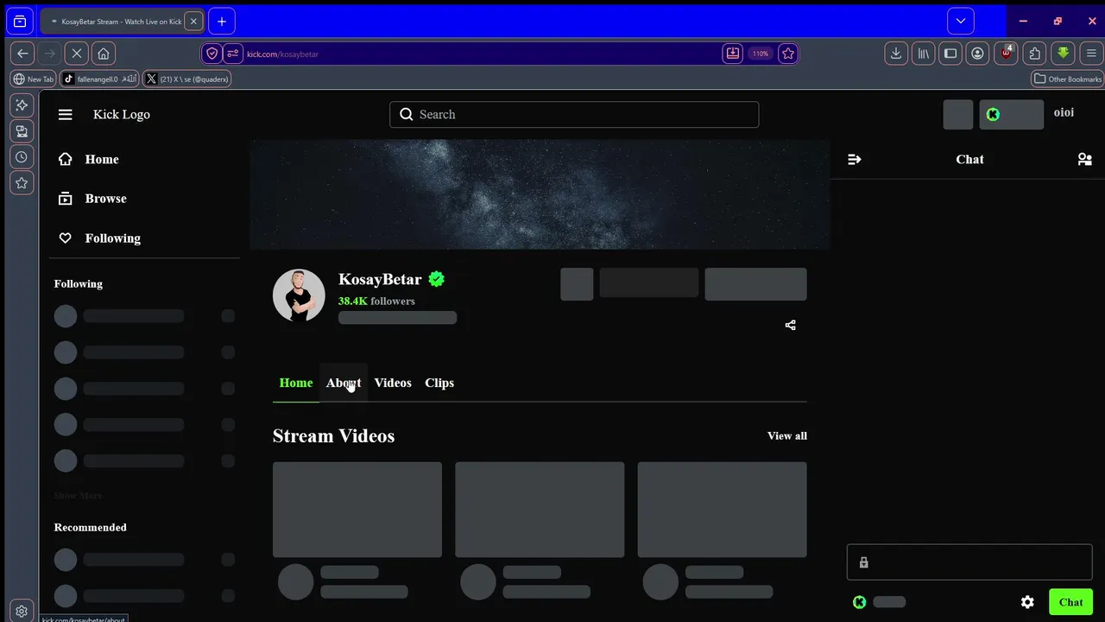Click the Kick icon button in header
The width and height of the screenshot is (1105, 622).
[x=1011, y=114]
